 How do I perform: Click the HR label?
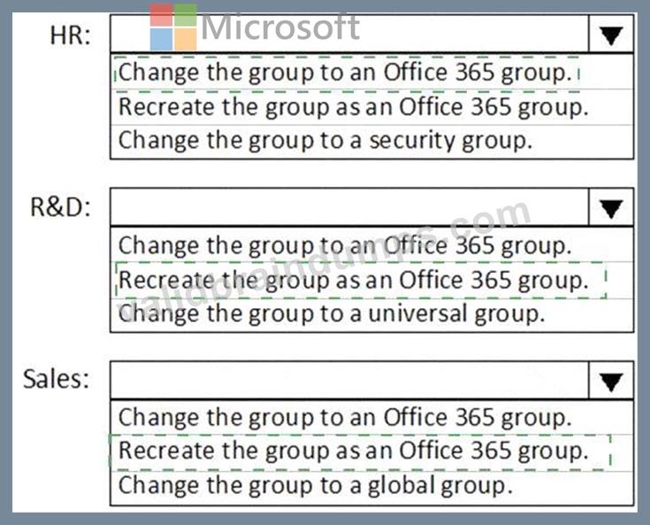(x=70, y=35)
